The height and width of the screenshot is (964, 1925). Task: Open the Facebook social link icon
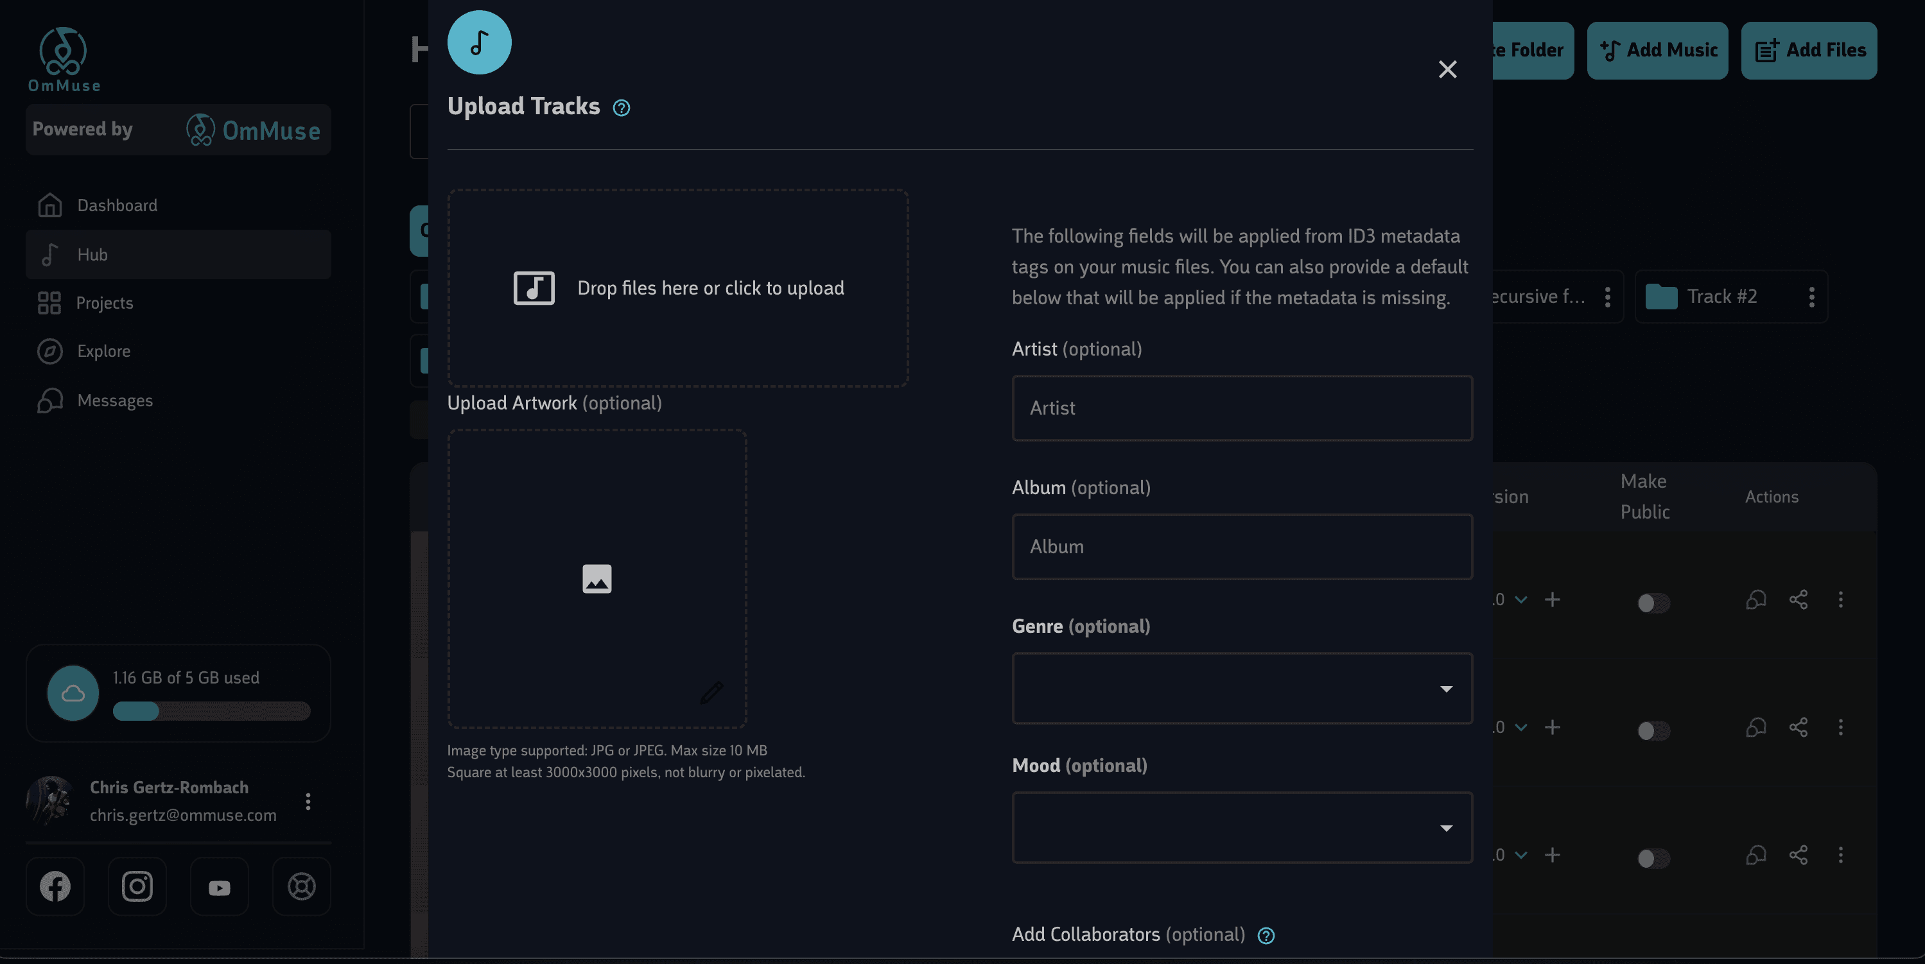click(x=55, y=886)
